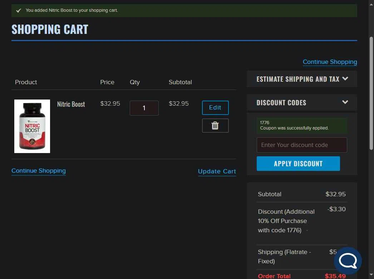Click the Shopping Cart heading

(50, 30)
